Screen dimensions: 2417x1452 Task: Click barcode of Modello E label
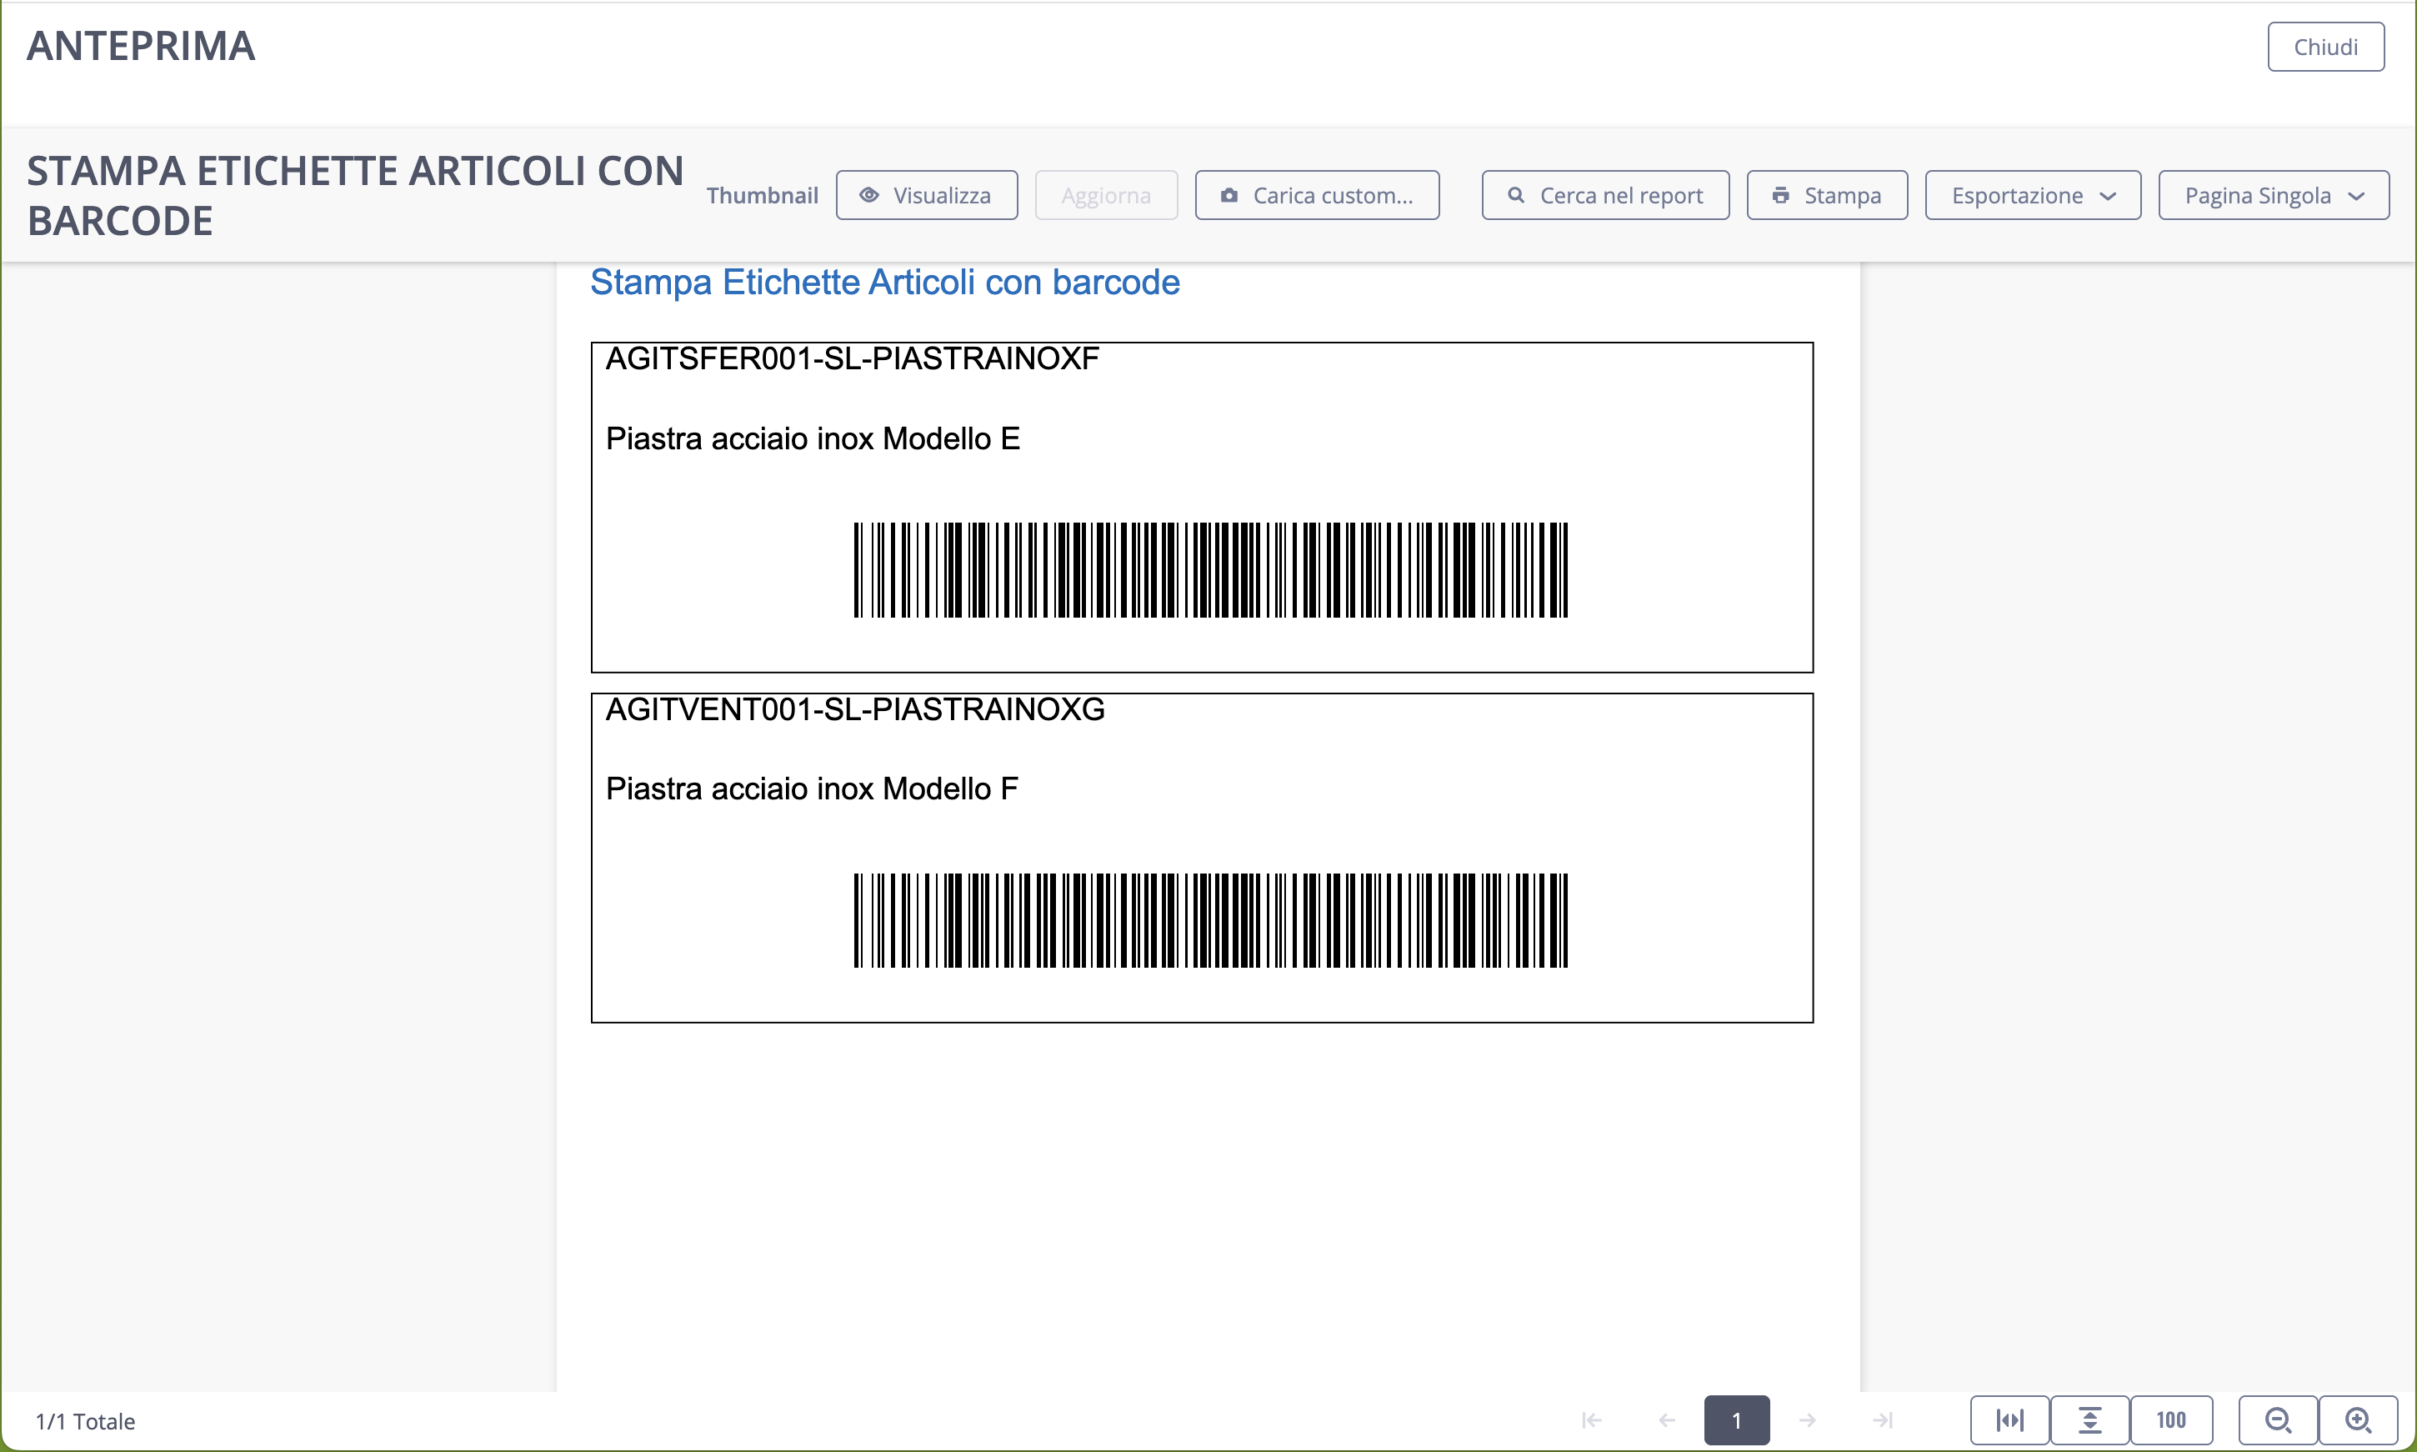click(x=1210, y=570)
